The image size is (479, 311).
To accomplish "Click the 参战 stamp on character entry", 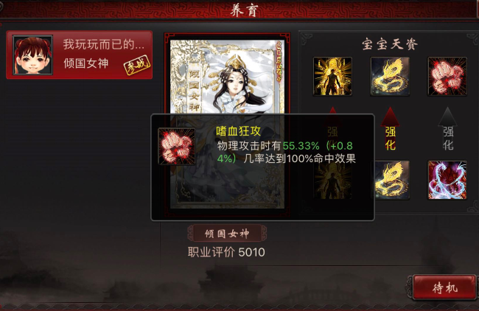I will tap(137, 65).
